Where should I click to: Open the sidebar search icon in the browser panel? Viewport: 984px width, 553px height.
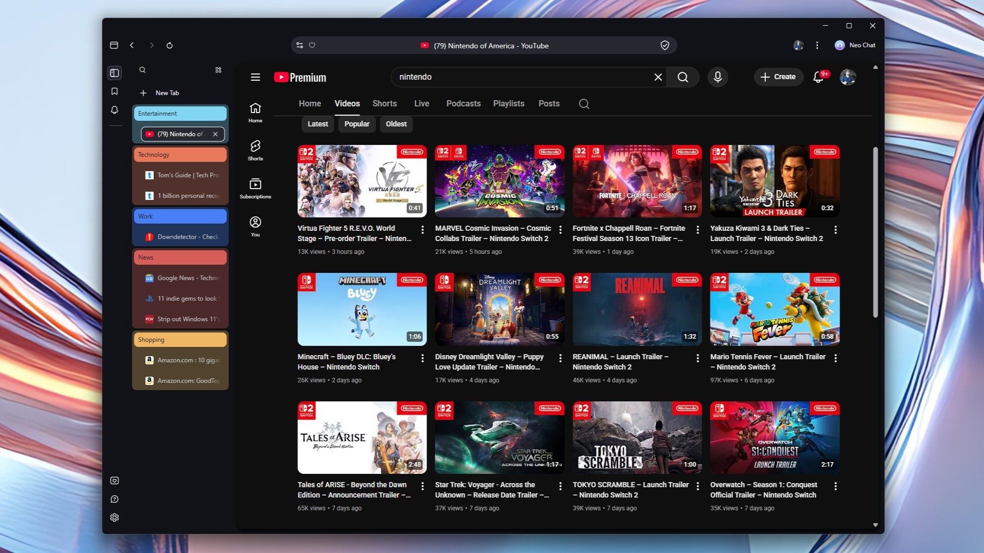point(142,70)
